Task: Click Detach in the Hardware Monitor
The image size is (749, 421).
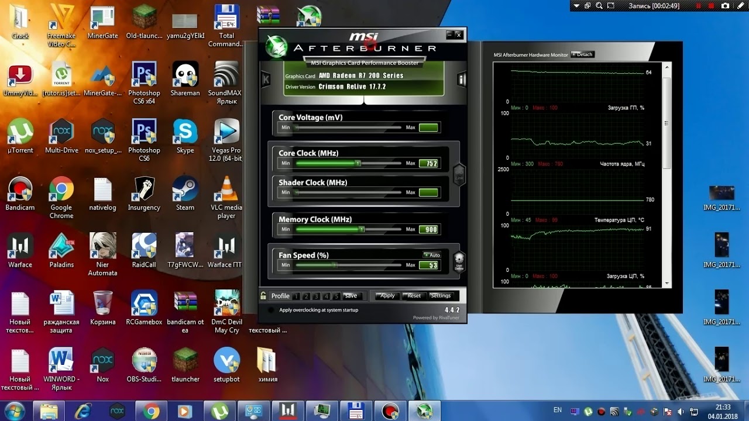Action: tap(583, 54)
